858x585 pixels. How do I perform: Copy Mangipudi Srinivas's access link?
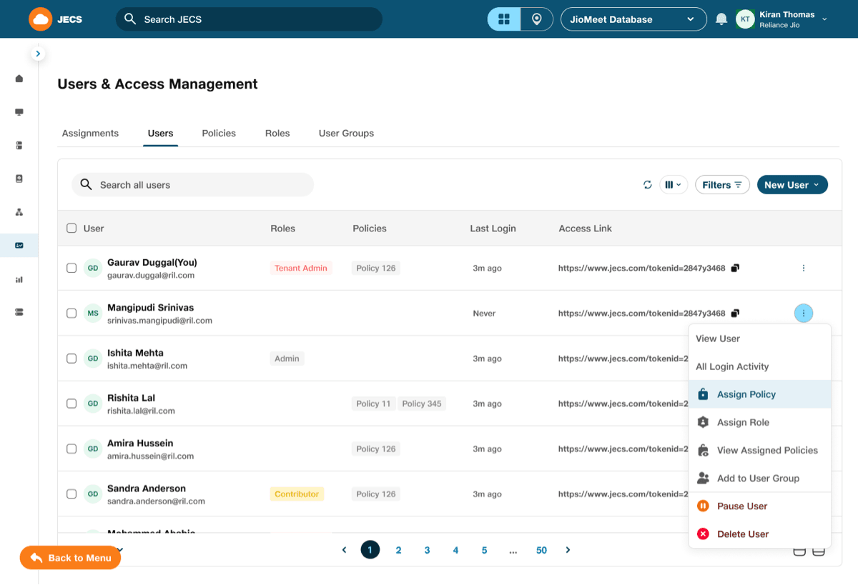point(735,314)
